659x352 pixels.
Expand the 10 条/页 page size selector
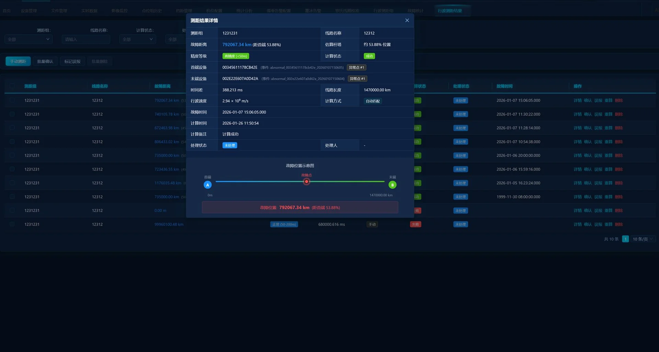click(643, 239)
